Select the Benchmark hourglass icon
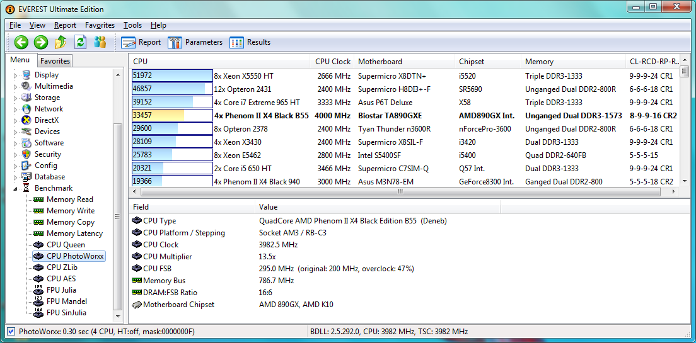Screen dimensions: 696x343 tap(26, 188)
